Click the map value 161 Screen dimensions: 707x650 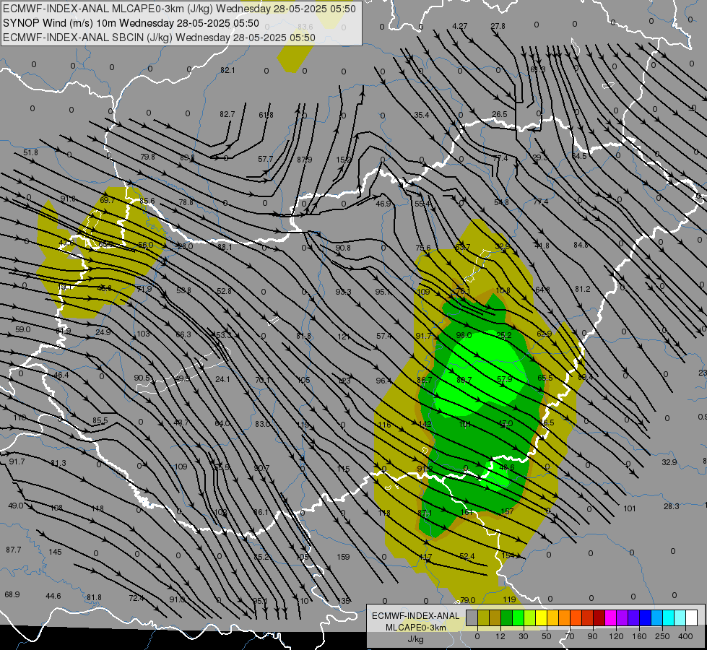click(x=467, y=512)
